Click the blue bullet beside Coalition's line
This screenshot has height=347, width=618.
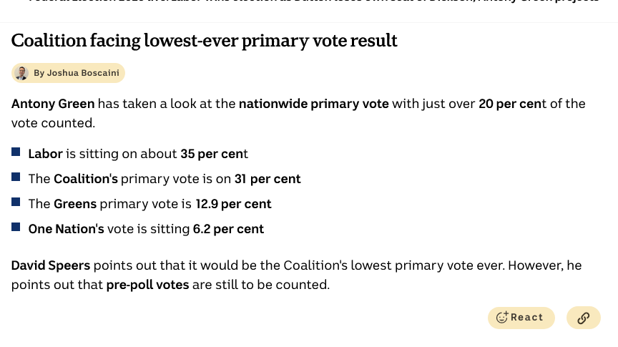tap(16, 177)
